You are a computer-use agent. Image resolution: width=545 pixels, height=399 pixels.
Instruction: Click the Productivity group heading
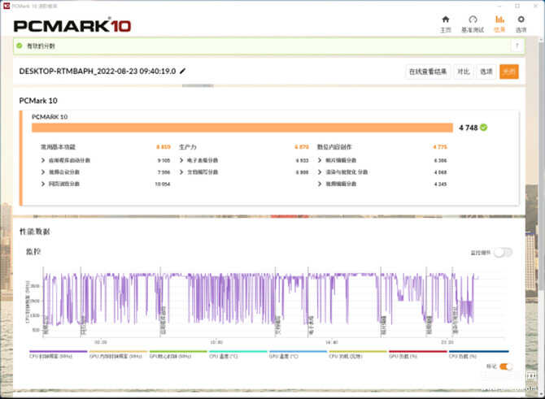point(188,147)
